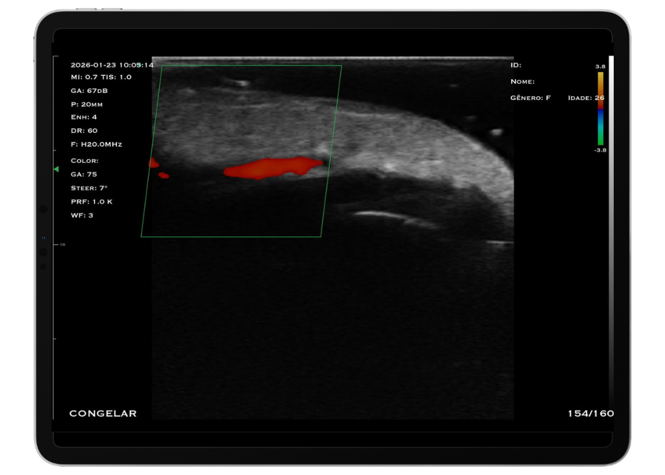Click the color Doppler velocity scale bar
The width and height of the screenshot is (665, 475).
pyautogui.click(x=601, y=108)
